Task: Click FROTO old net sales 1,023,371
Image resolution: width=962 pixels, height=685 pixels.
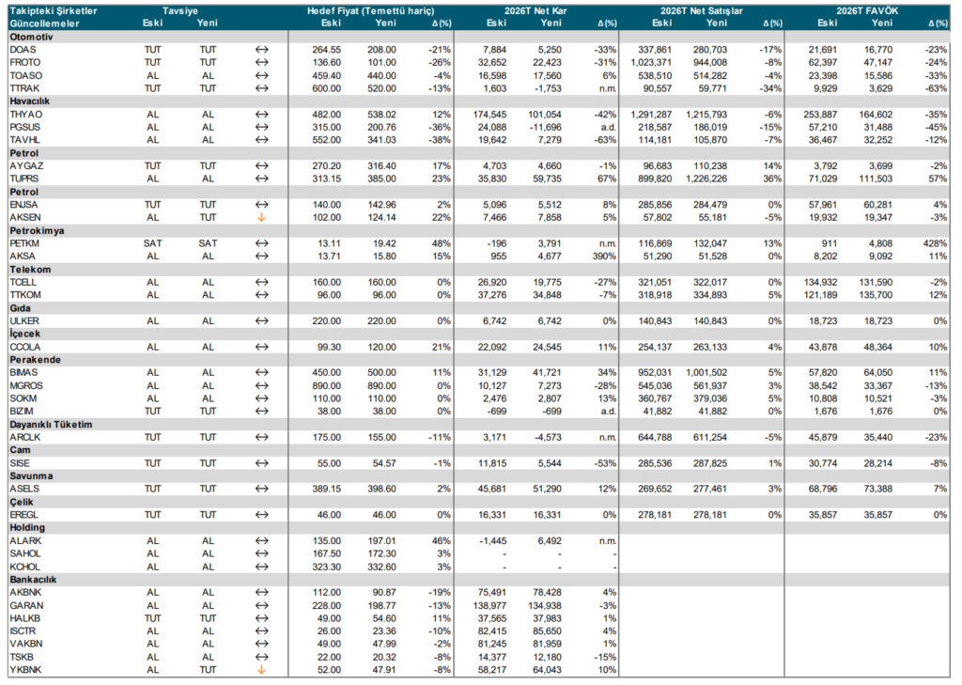Action: pyautogui.click(x=652, y=63)
